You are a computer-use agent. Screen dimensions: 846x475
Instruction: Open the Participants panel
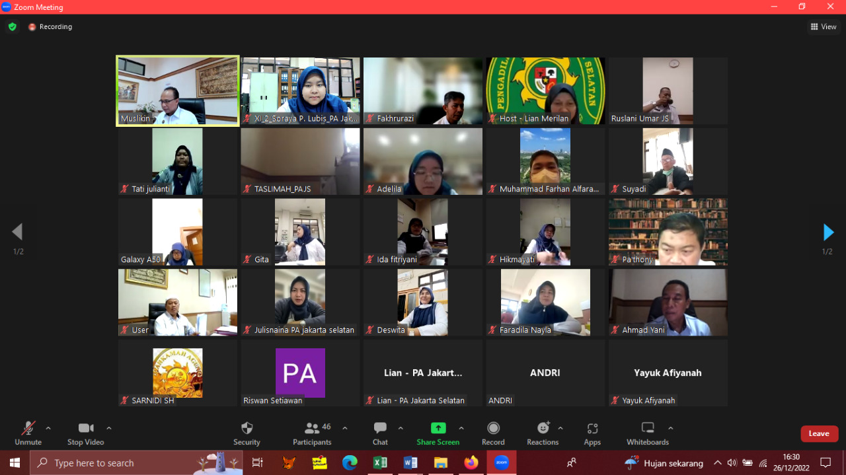313,433
